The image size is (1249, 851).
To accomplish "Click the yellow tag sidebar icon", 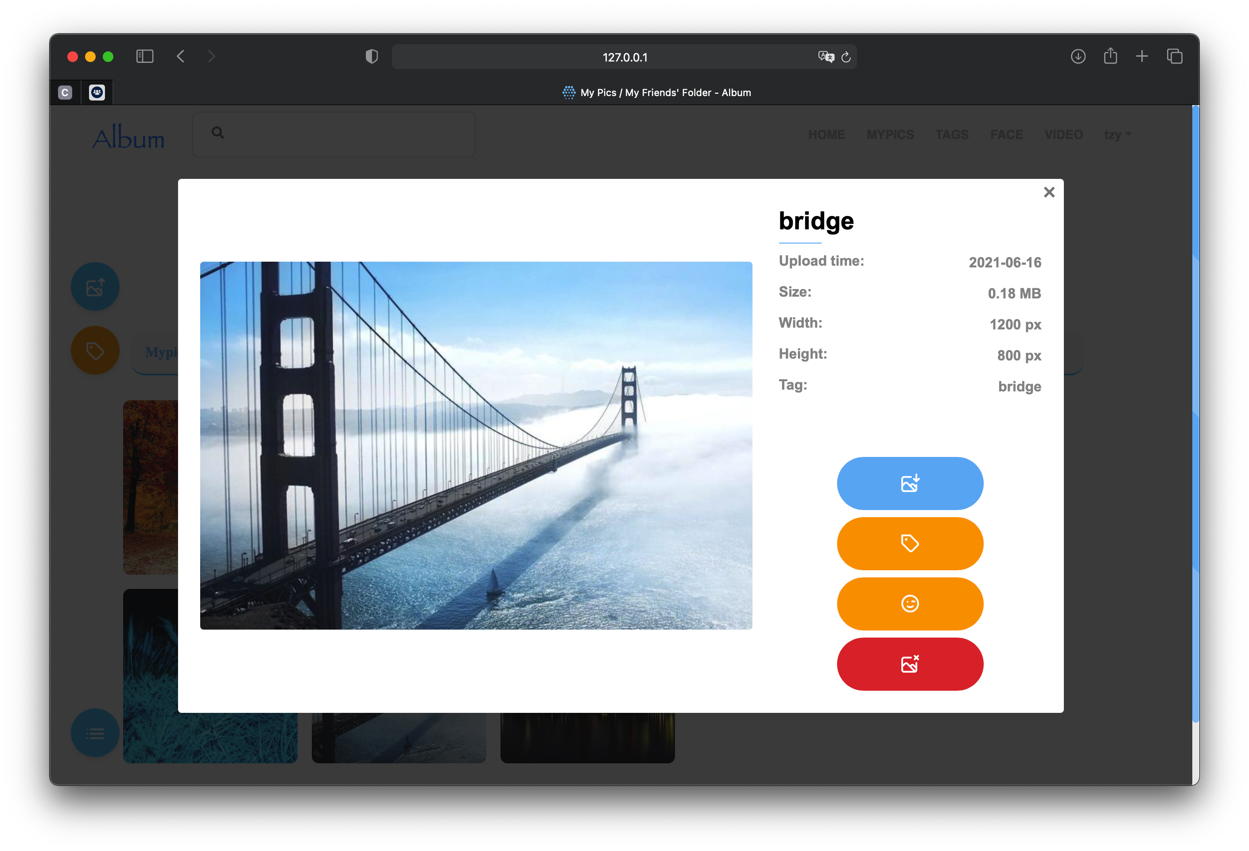I will click(94, 351).
